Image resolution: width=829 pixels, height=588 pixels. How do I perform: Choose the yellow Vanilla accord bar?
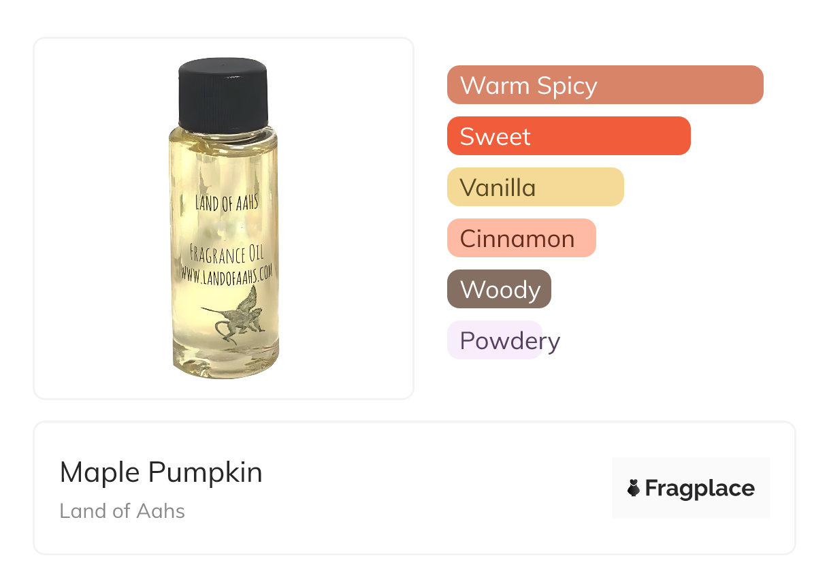(535, 187)
